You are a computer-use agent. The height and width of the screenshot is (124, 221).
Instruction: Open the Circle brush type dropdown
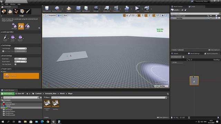pos(13,38)
